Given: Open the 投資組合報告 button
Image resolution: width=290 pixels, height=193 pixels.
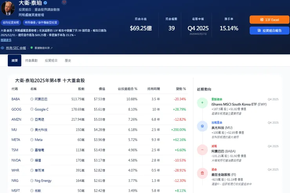Looking at the screenshot, I should (x=270, y=31).
